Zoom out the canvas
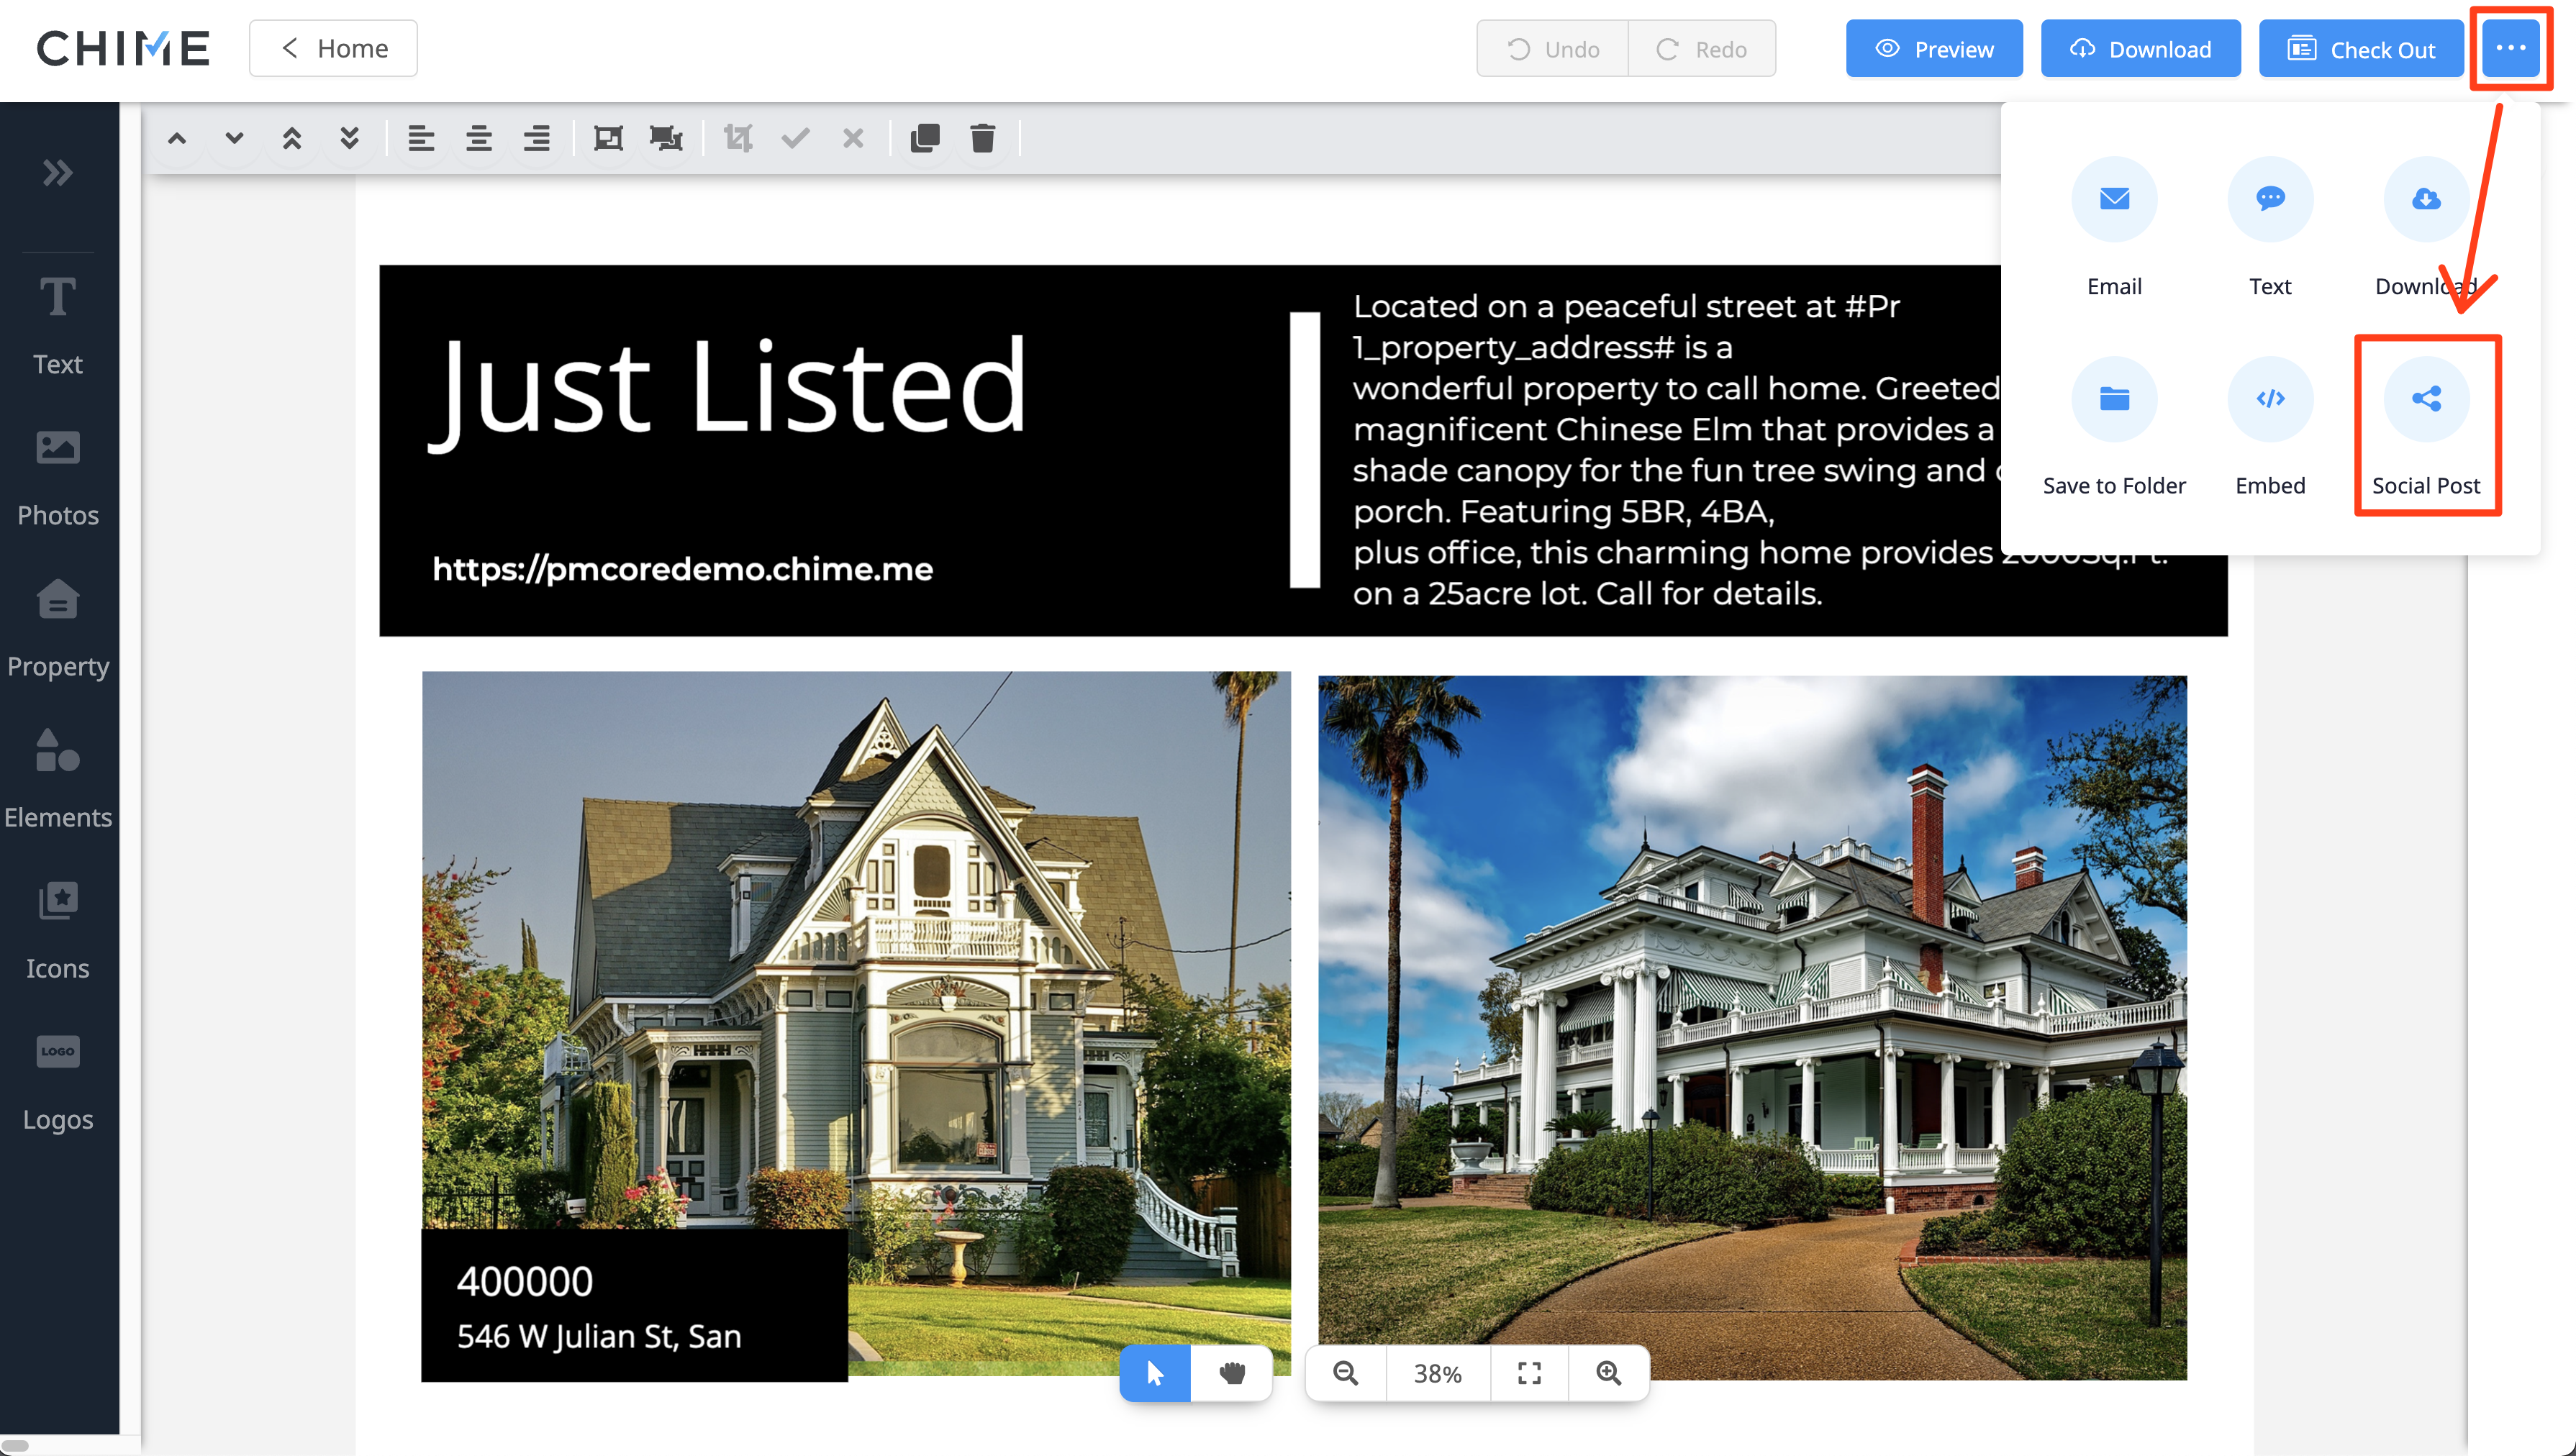 [x=1346, y=1373]
